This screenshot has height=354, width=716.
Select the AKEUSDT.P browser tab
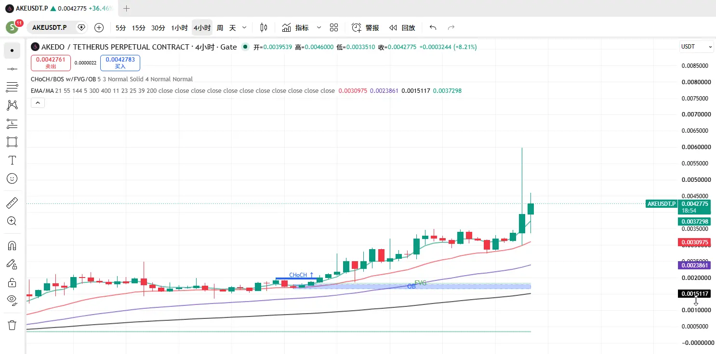(60, 8)
